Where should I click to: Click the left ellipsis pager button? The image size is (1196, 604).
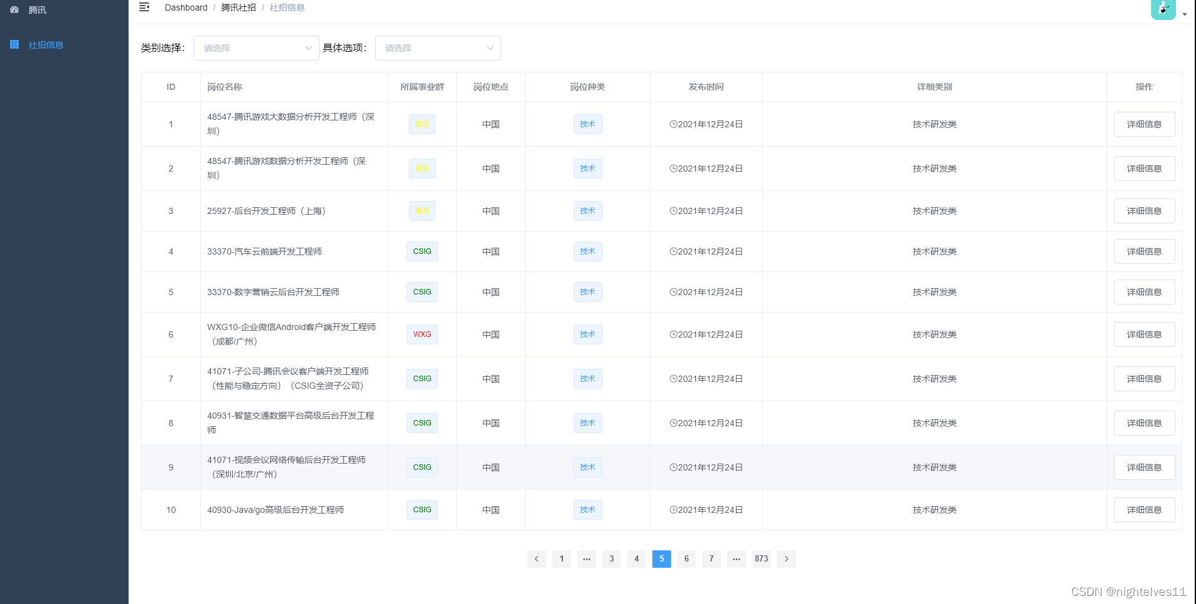(x=587, y=558)
